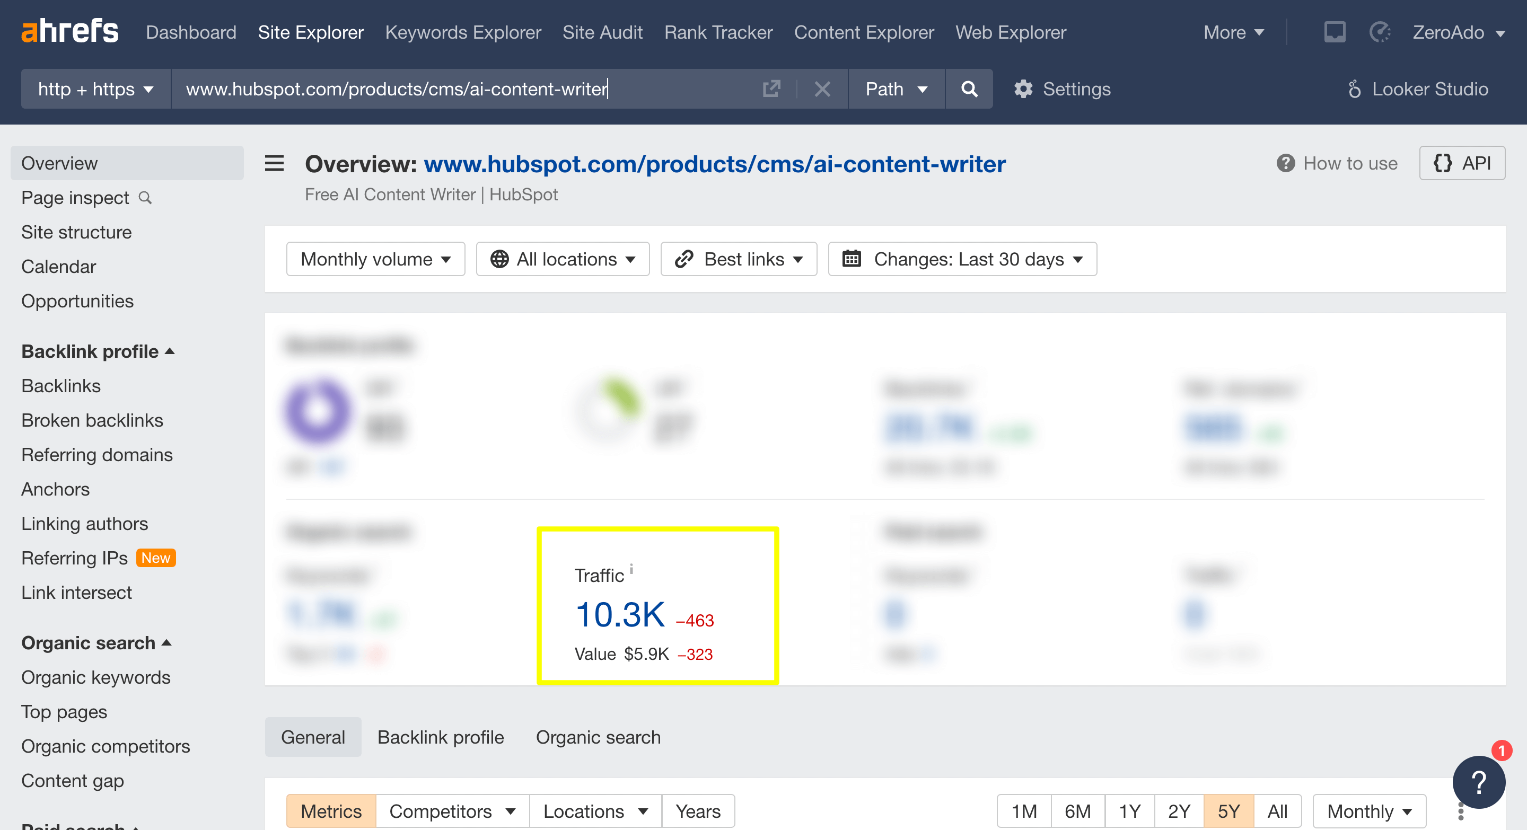Click the credits usage gauge icon
Screen dimensions: 1527x830
[x=1380, y=32]
